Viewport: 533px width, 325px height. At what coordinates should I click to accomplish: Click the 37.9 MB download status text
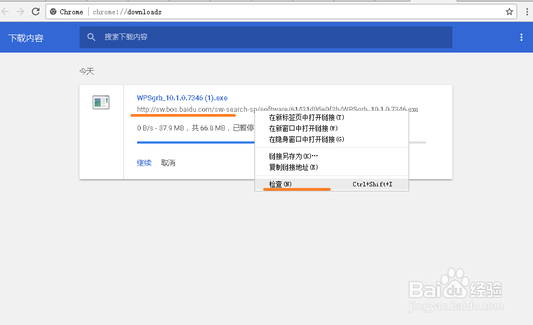pyautogui.click(x=195, y=128)
